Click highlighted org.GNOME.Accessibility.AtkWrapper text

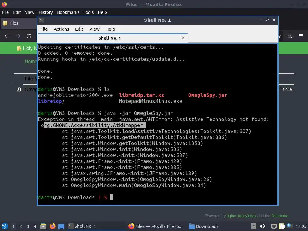tap(95, 125)
